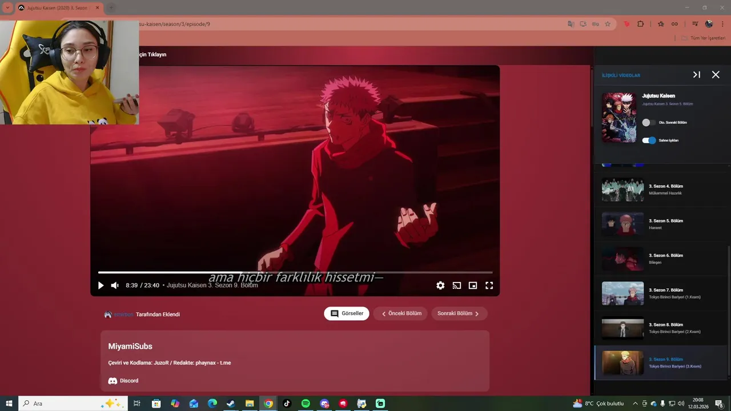Collapse the related videos panel
731x411 pixels.
click(x=697, y=75)
